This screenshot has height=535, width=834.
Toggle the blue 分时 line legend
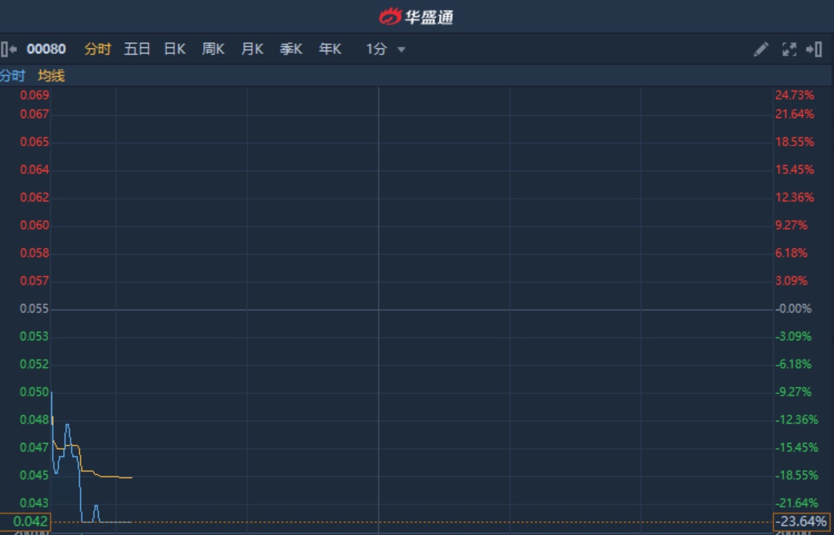point(13,76)
